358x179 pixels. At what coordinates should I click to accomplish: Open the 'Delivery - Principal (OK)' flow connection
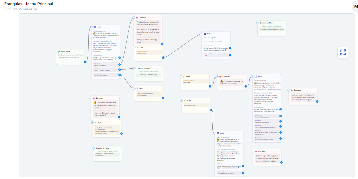pyautogui.click(x=148, y=75)
